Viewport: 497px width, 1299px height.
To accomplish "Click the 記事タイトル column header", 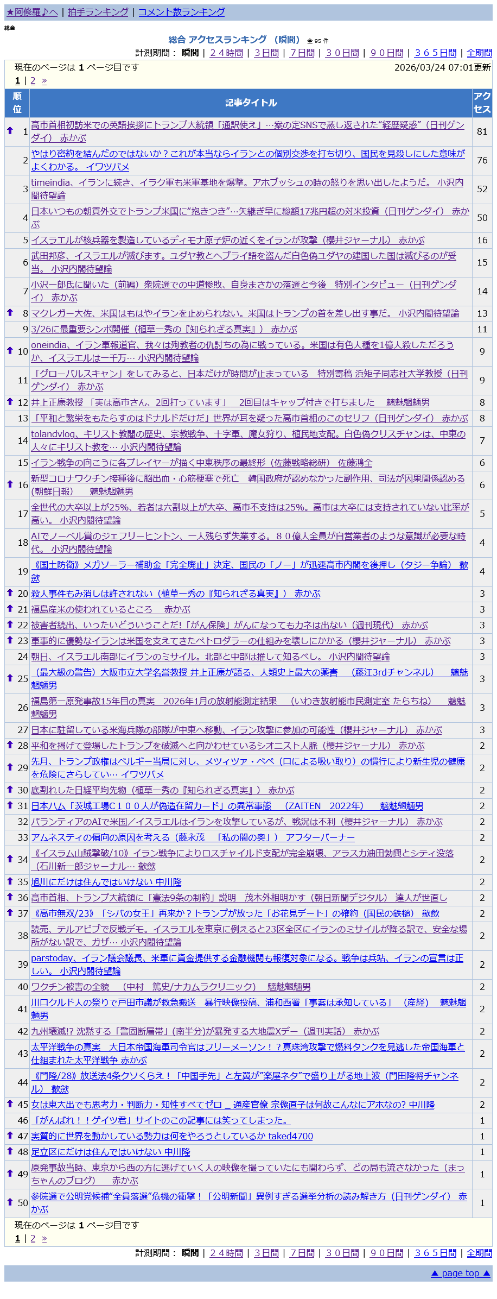I will coord(251,103).
